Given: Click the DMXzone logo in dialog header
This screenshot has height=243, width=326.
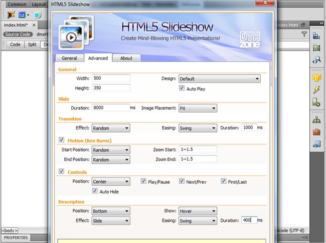Looking at the screenshot, I should point(250,39).
